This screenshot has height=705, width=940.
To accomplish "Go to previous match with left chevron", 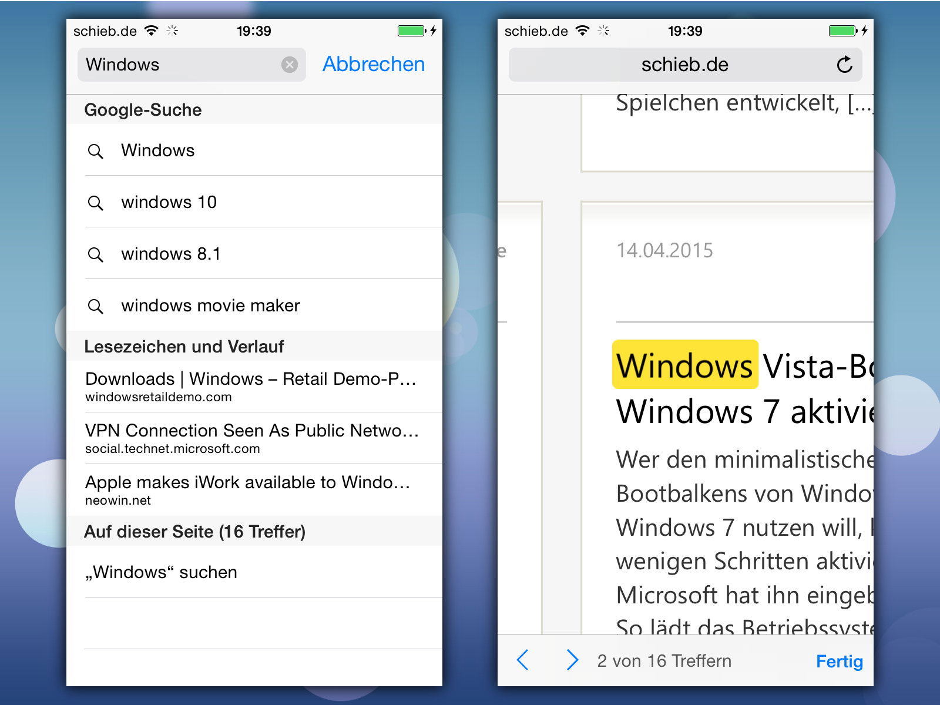I will [x=523, y=660].
